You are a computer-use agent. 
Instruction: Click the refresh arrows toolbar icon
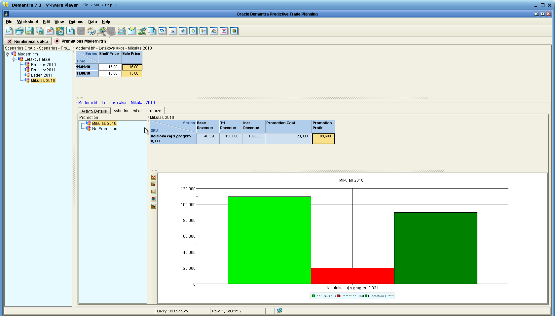(x=91, y=31)
